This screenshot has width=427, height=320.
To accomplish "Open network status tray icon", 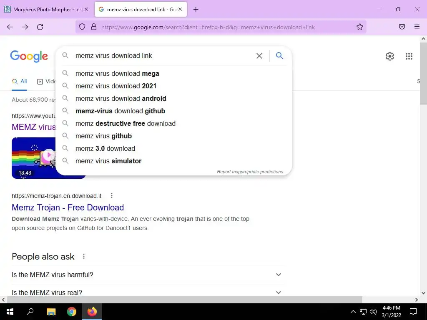I will pyautogui.click(x=363, y=312).
